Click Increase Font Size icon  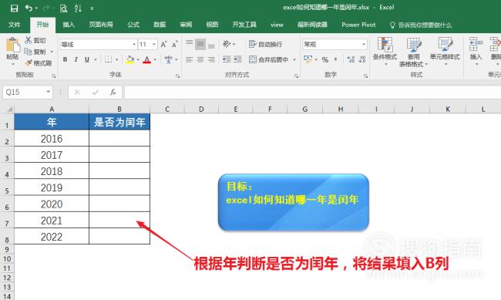click(163, 45)
